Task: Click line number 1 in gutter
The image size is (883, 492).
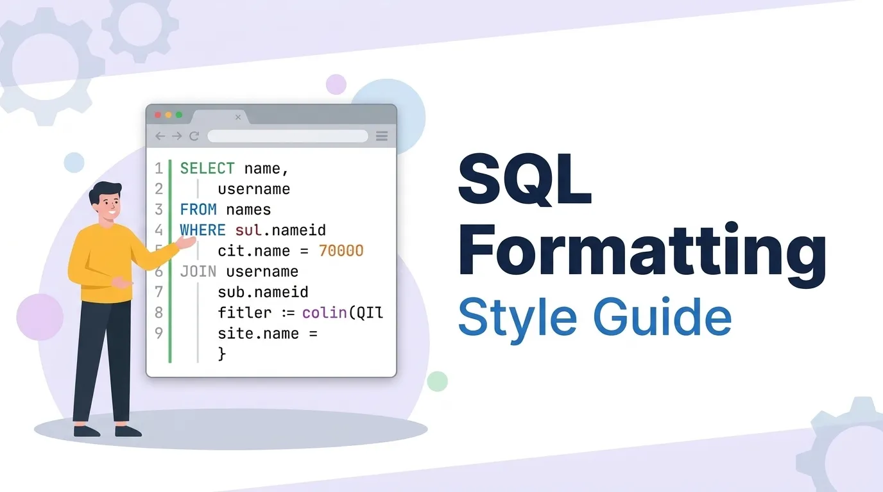Action: click(159, 168)
